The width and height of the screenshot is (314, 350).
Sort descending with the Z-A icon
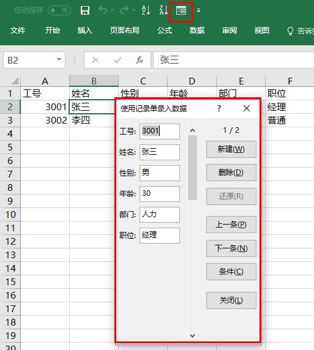tap(163, 10)
